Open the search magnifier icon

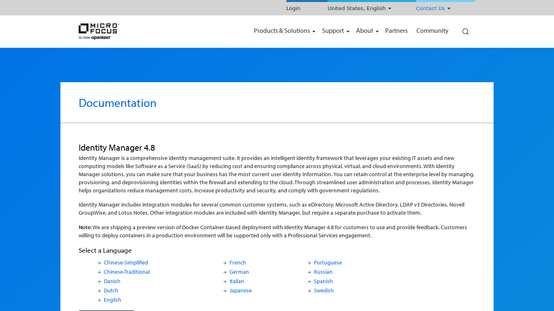click(466, 32)
